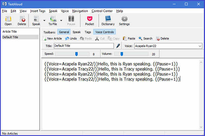Image resolution: width=205 pixels, height=136 pixels.
Task: Open Settings via the gear icon
Action: point(124,19)
